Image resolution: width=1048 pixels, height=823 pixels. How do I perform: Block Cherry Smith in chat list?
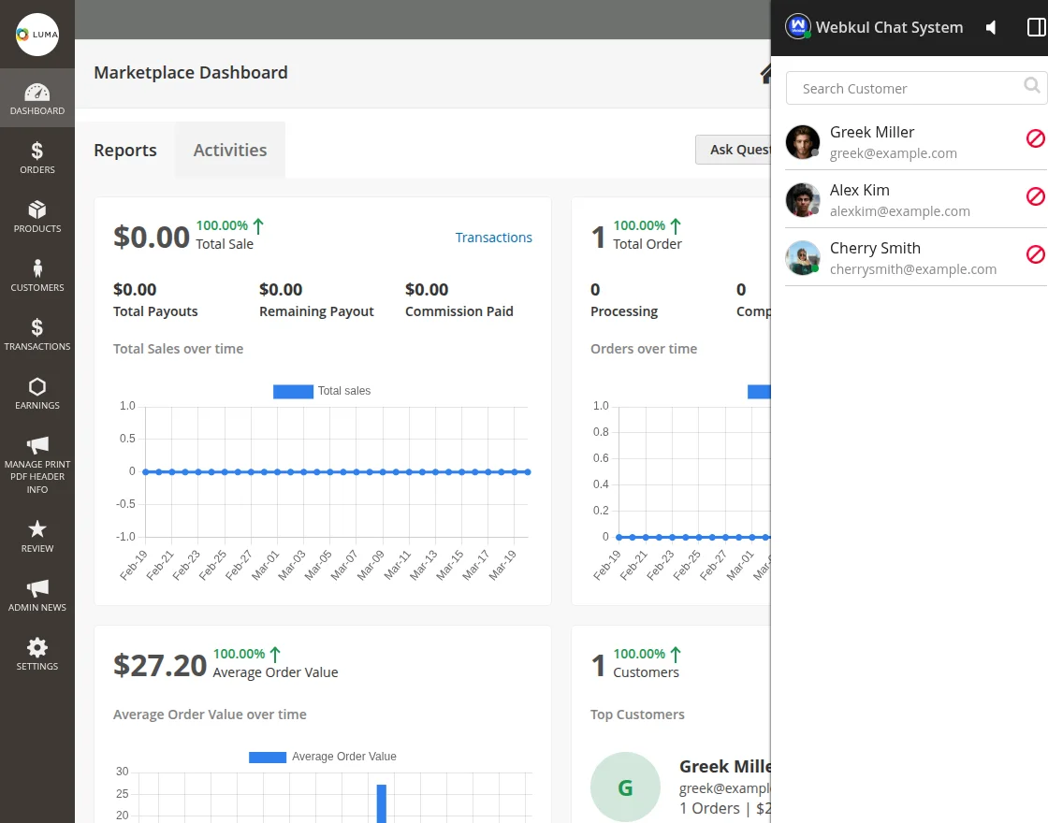1035,254
